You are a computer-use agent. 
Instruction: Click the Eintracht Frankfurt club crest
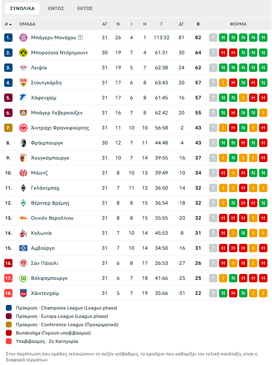23,128
